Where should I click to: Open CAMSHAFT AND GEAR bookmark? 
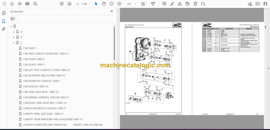click(x=45, y=103)
